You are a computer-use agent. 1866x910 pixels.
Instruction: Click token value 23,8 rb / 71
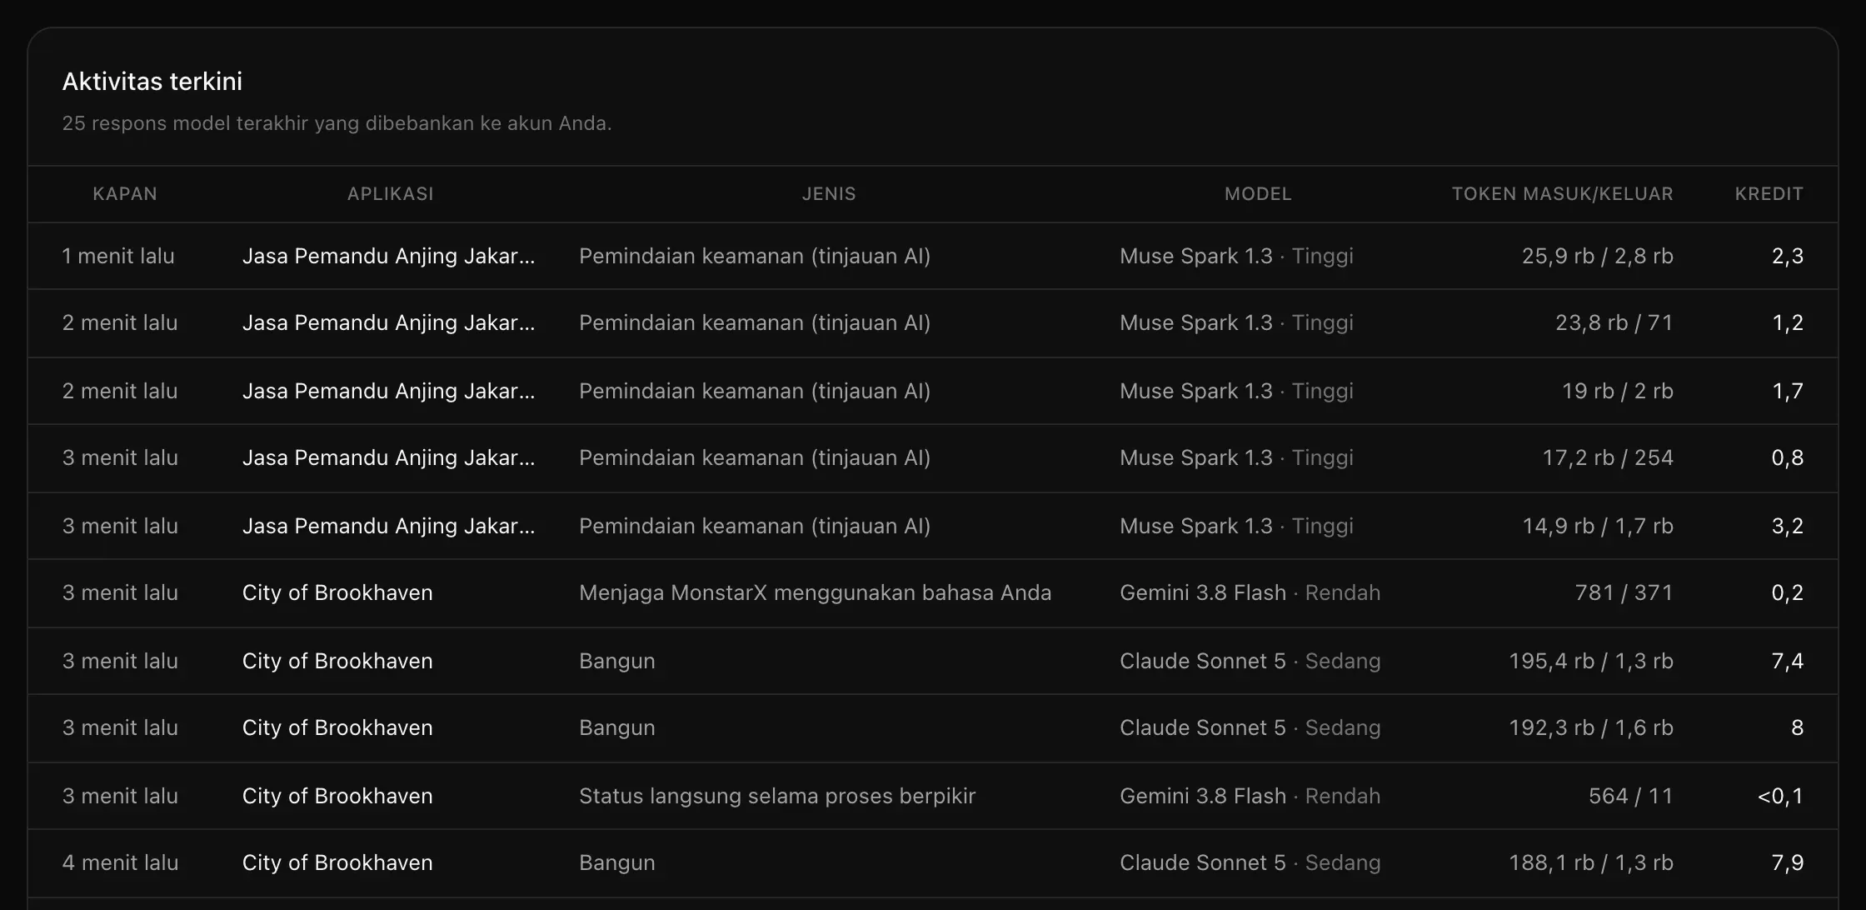(x=1614, y=322)
